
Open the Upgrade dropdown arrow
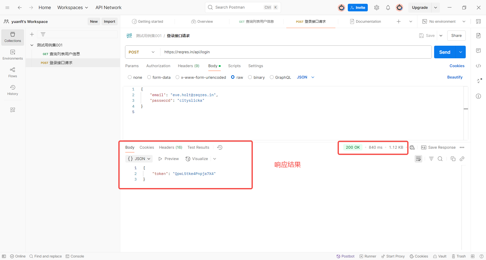(436, 8)
